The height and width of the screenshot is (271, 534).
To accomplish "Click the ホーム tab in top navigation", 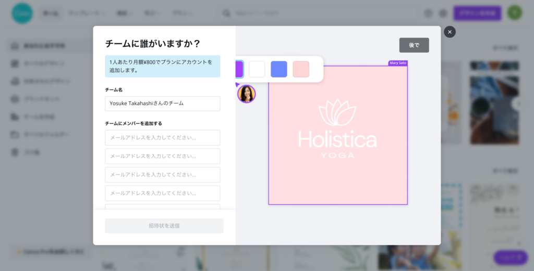I will point(51,14).
